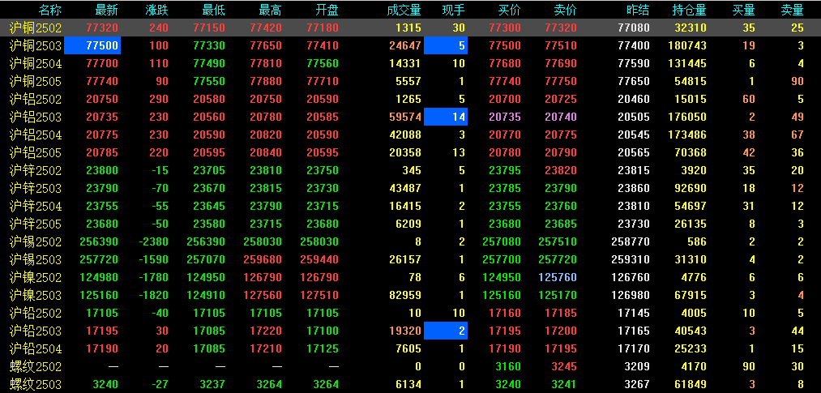Click the 买量 column header
This screenshot has width=821, height=393.
(x=744, y=10)
